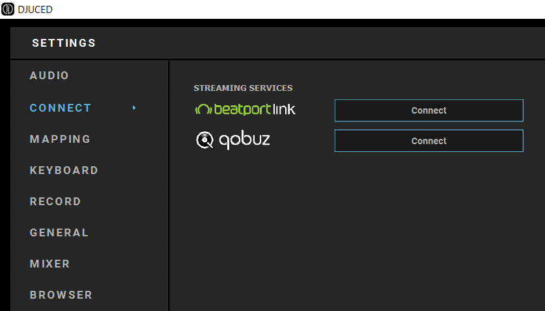Click the arrow indicator beside Connect
The height and width of the screenshot is (311, 545).
click(x=134, y=108)
